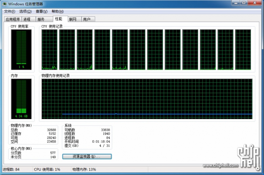This screenshot has height=175, width=264.
Task: Click the 分页数 value 577
Action: click(x=53, y=153)
